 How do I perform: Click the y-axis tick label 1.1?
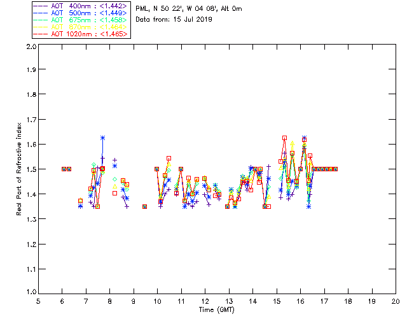click(x=31, y=269)
